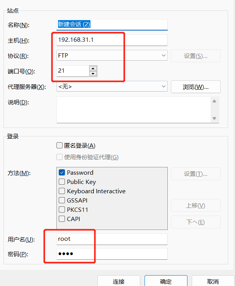Image resolution: width=235 pixels, height=286 pixels.
Task: Check the Public Key method
Action: tap(62, 182)
